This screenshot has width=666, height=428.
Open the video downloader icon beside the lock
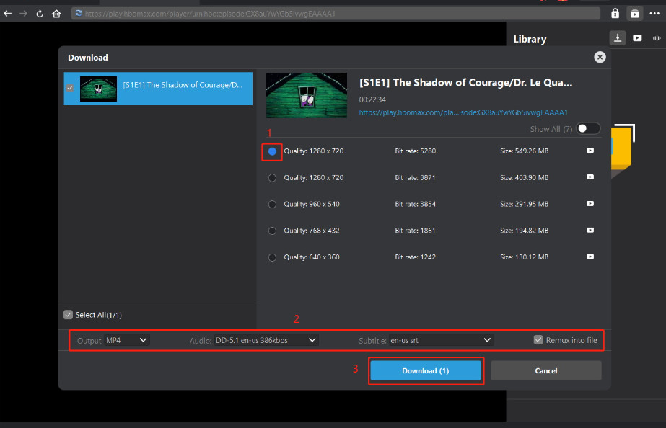point(634,14)
